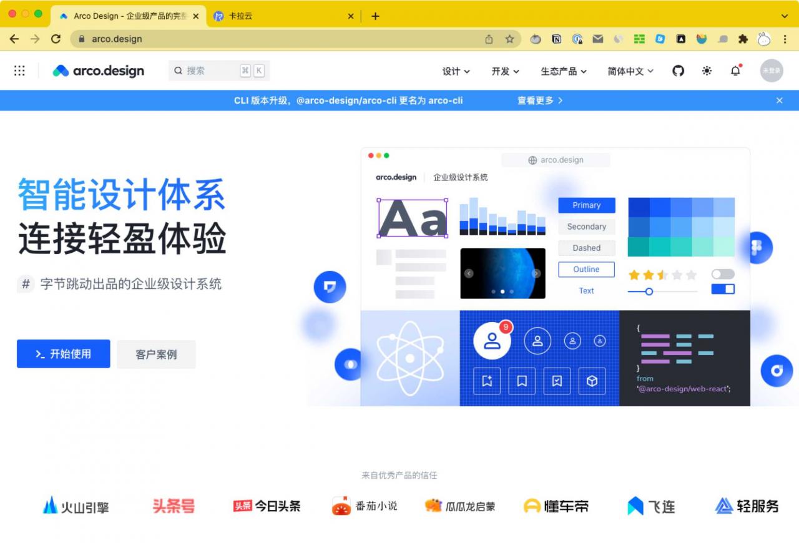The height and width of the screenshot is (543, 799).
Task: Open the Chrome three-dot menu
Action: 785,39
